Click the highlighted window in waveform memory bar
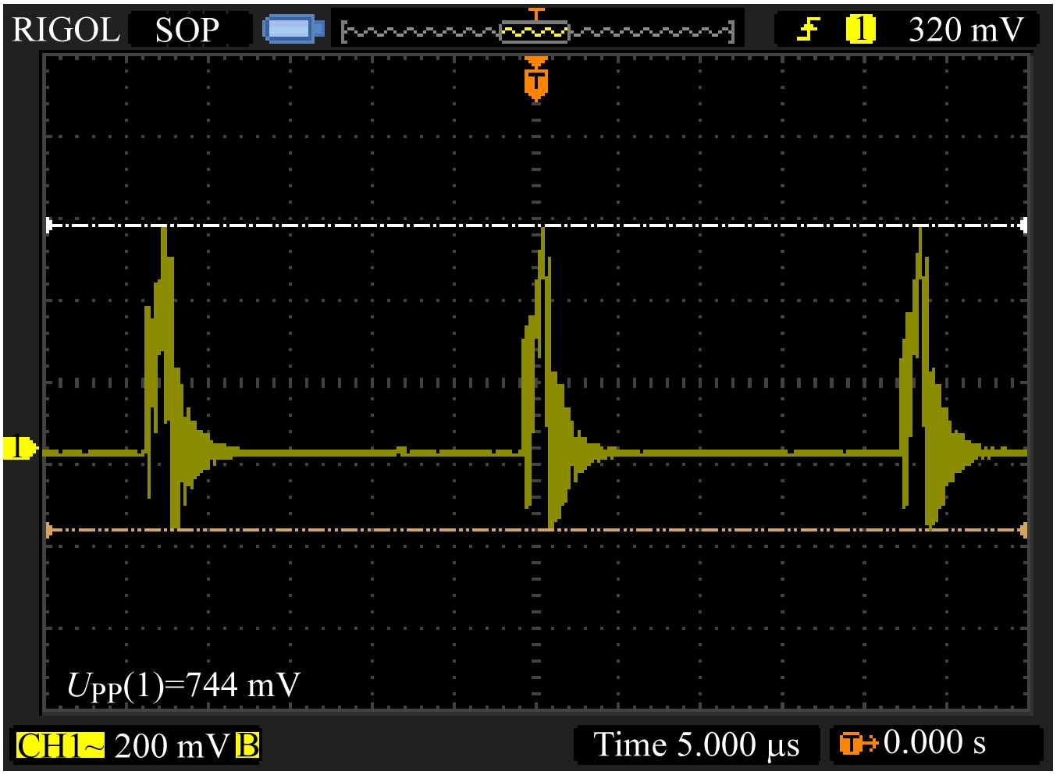Viewport: 1060px width, 775px height. 535,31
